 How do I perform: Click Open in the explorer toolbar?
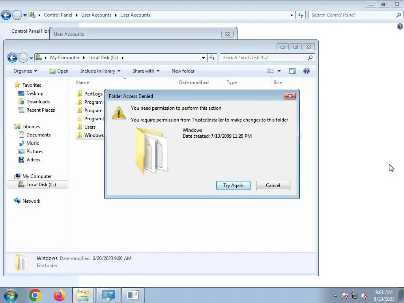(59, 71)
